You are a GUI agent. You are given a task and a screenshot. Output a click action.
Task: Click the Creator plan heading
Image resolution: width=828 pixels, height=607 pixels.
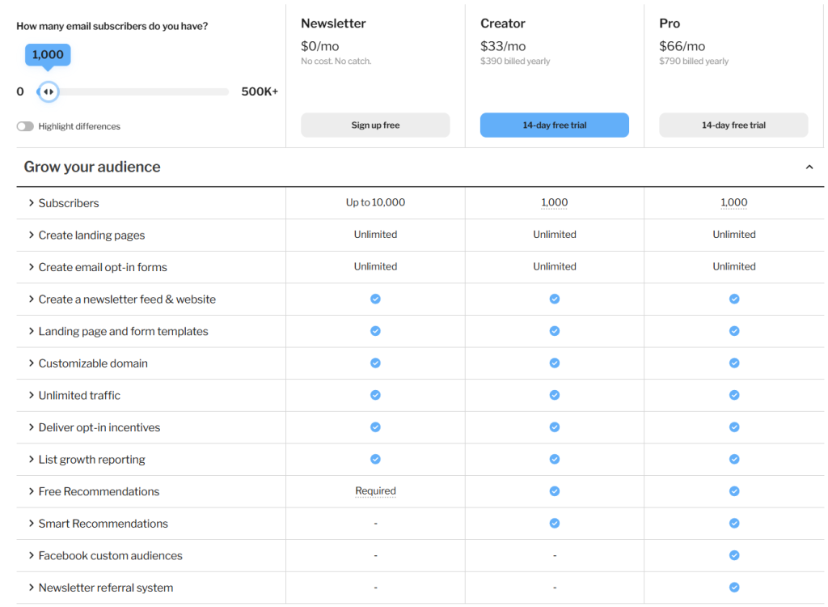(x=503, y=23)
